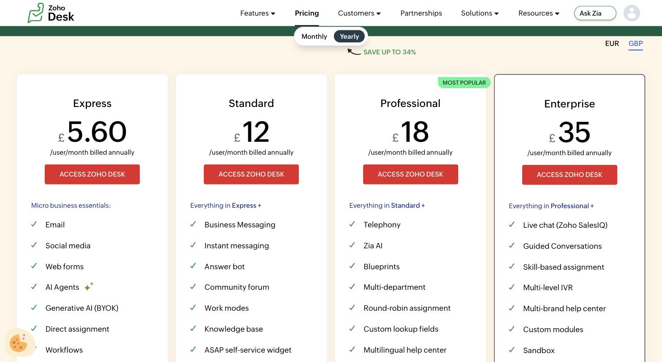The width and height of the screenshot is (662, 362).
Task: Click the Skill-based assignment feature
Action: click(564, 267)
